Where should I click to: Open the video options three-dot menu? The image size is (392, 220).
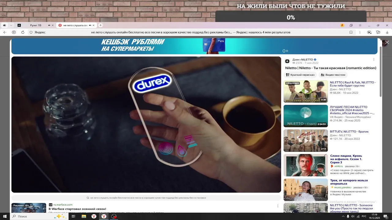(x=374, y=60)
